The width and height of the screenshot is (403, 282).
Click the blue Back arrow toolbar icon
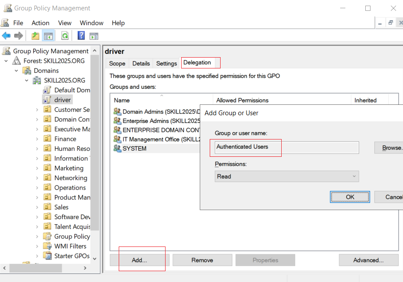coord(6,36)
